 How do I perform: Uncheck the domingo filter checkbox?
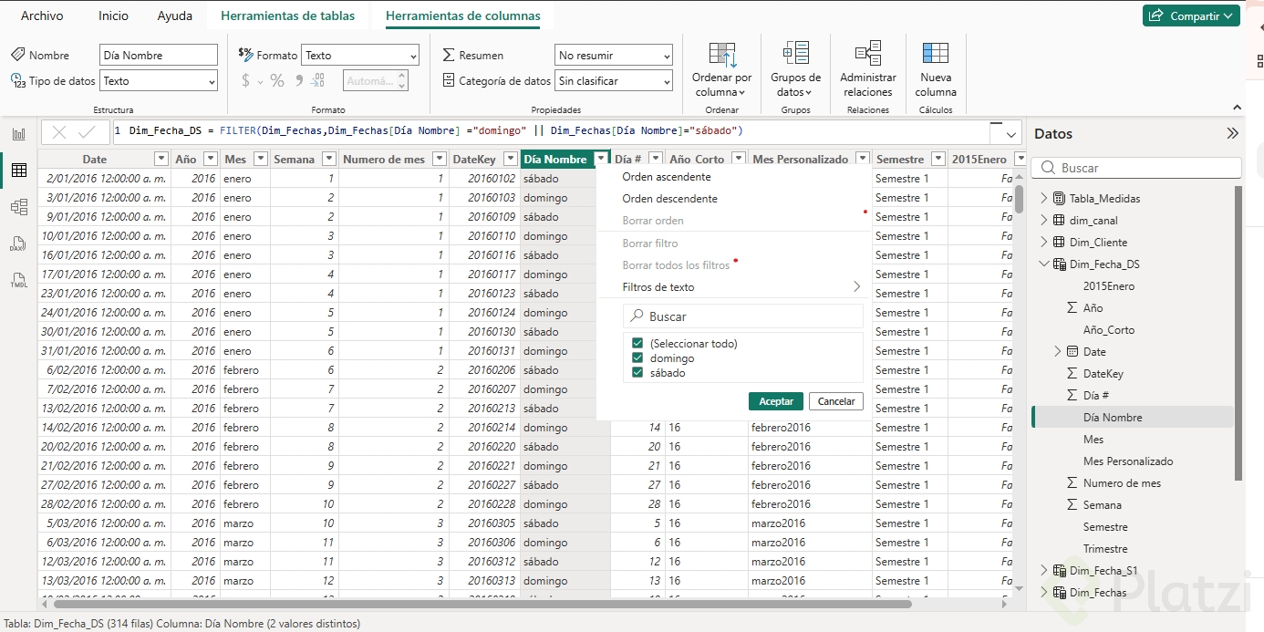click(x=637, y=358)
